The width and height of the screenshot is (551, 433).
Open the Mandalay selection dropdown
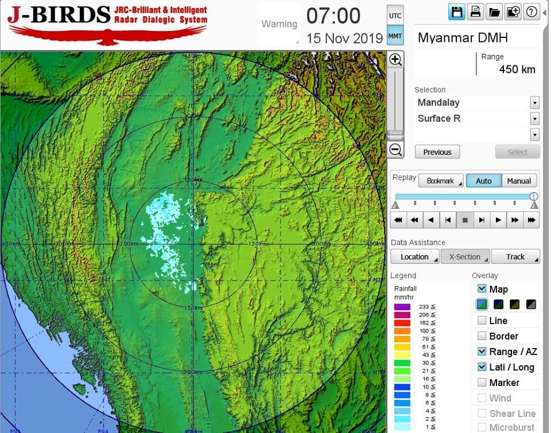point(534,103)
